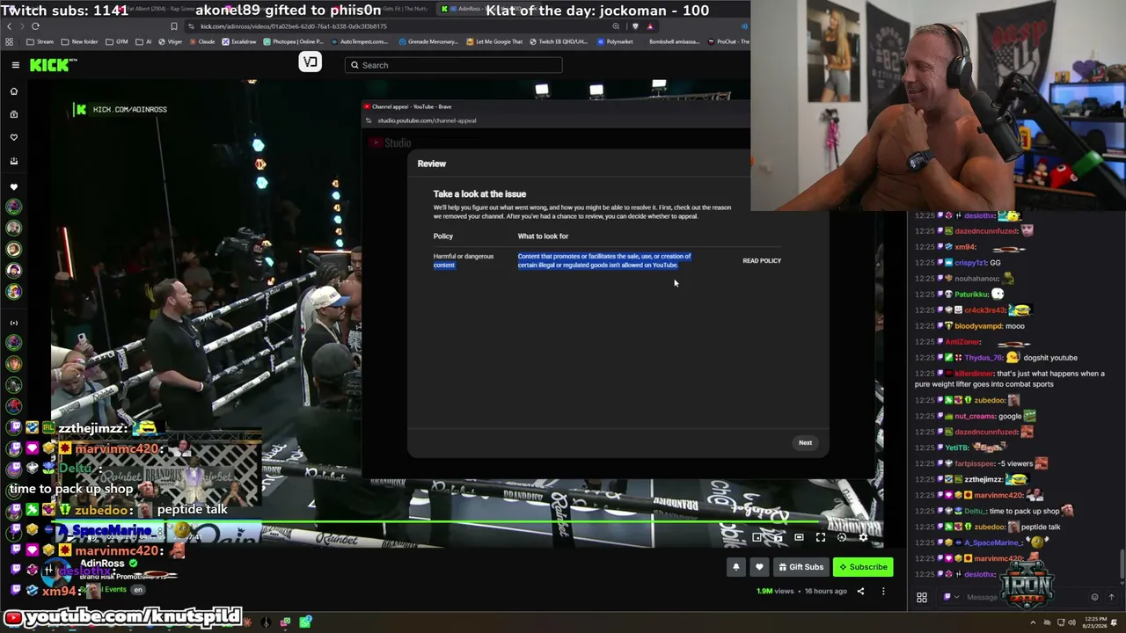
Task: Switch video player to theater mode
Action: [799, 537]
